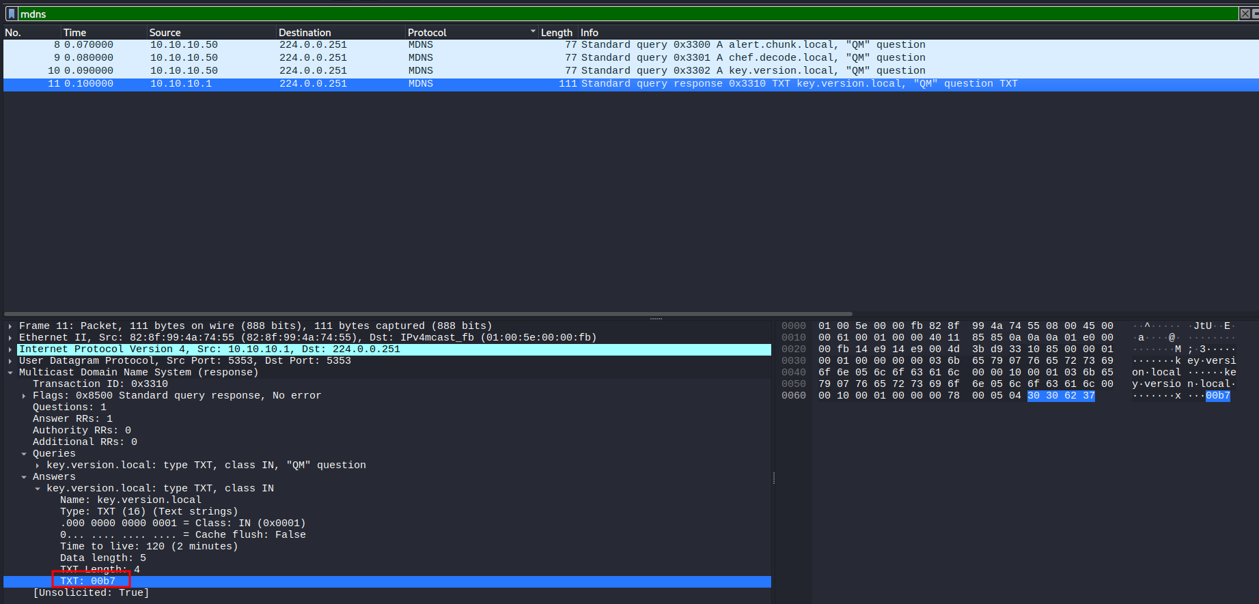Image resolution: width=1259 pixels, height=604 pixels.
Task: Expand the User Datagram Protocol node
Action: [x=10, y=361]
